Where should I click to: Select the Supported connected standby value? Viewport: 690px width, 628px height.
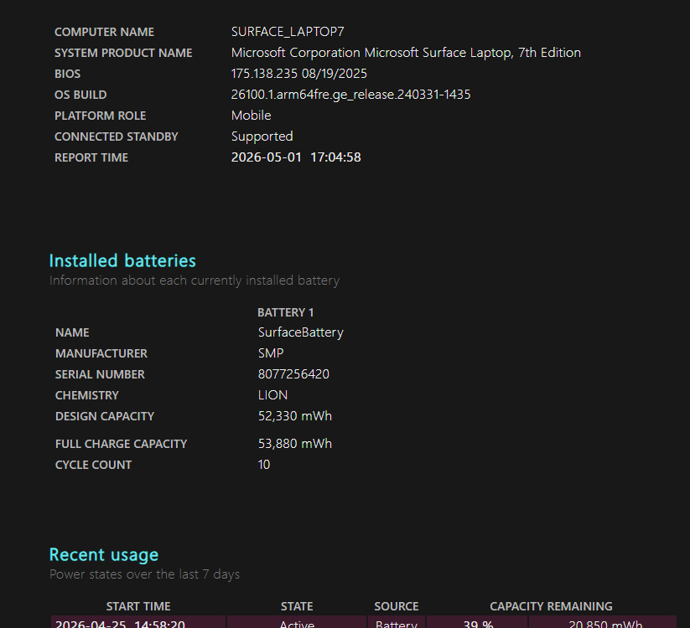pyautogui.click(x=262, y=136)
